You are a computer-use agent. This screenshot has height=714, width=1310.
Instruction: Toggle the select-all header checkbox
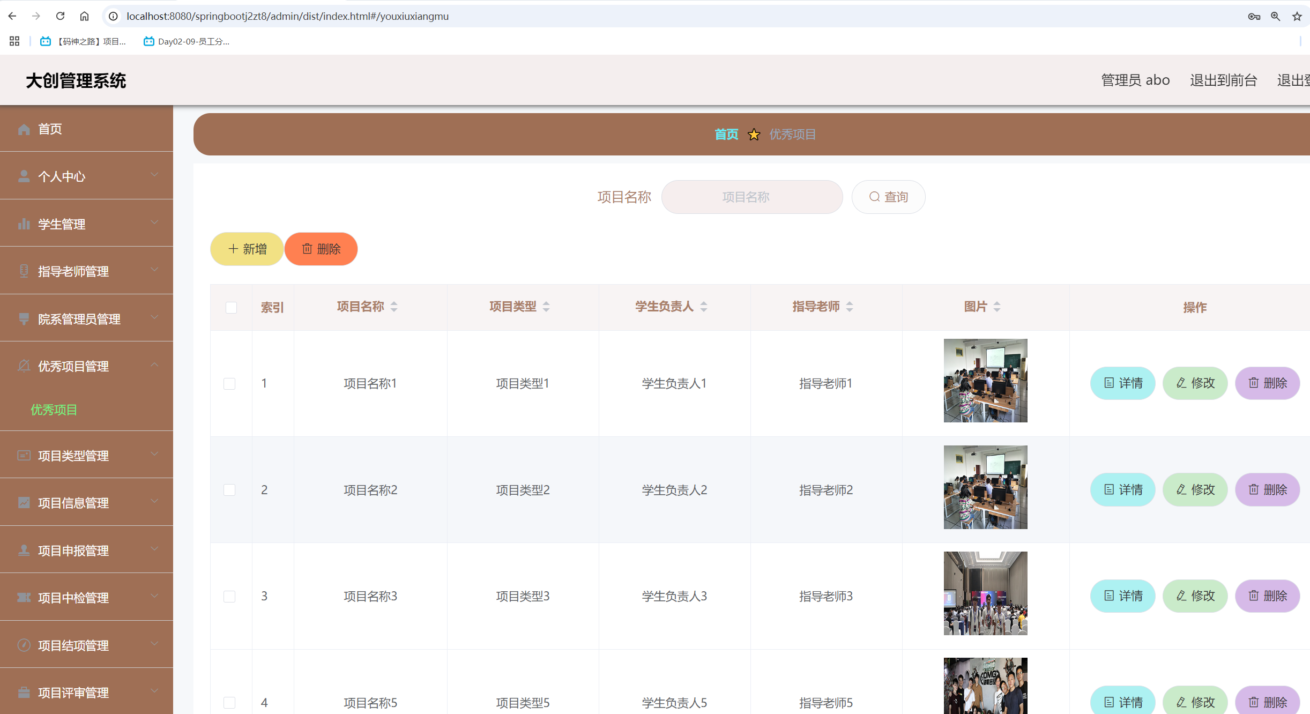[x=231, y=307]
